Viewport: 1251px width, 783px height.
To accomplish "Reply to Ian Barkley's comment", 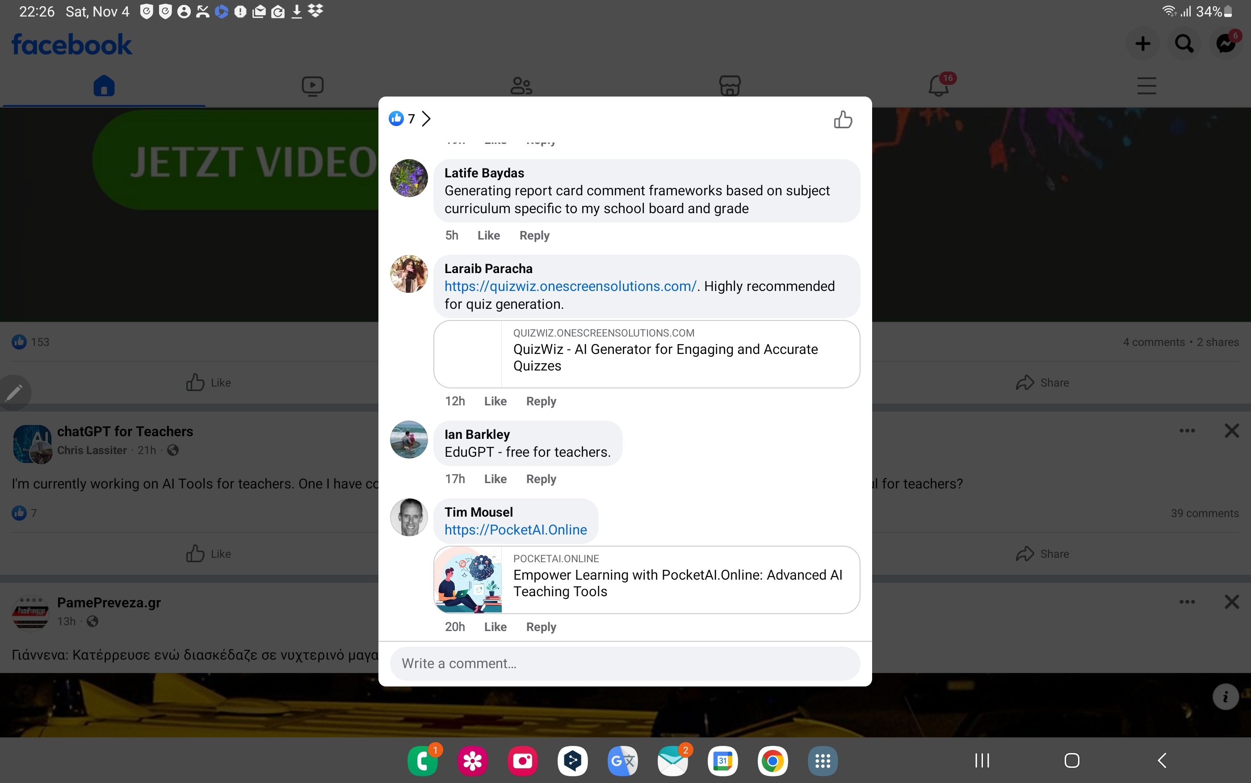I will tap(541, 479).
